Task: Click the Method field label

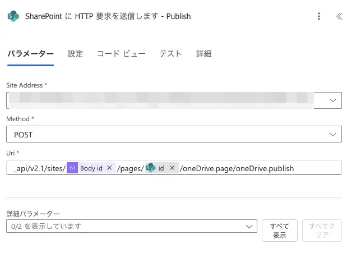Action: (18, 119)
